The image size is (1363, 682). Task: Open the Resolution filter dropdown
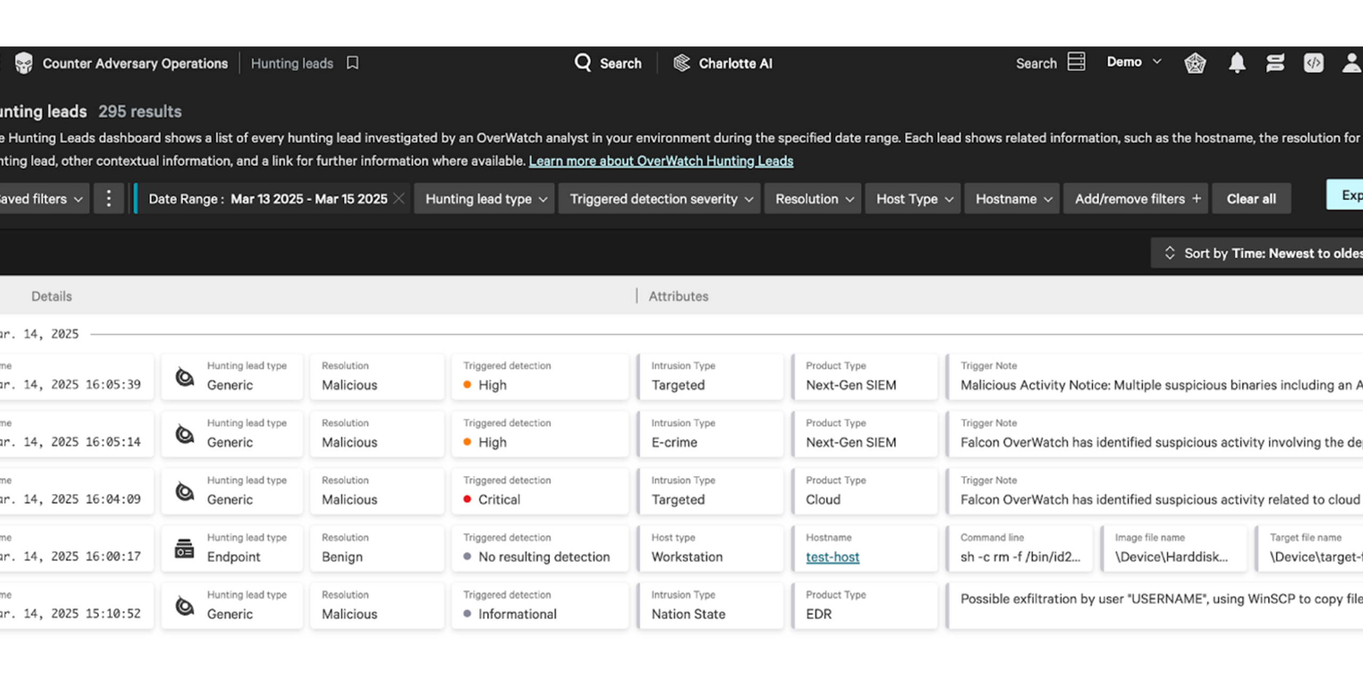pyautogui.click(x=812, y=199)
